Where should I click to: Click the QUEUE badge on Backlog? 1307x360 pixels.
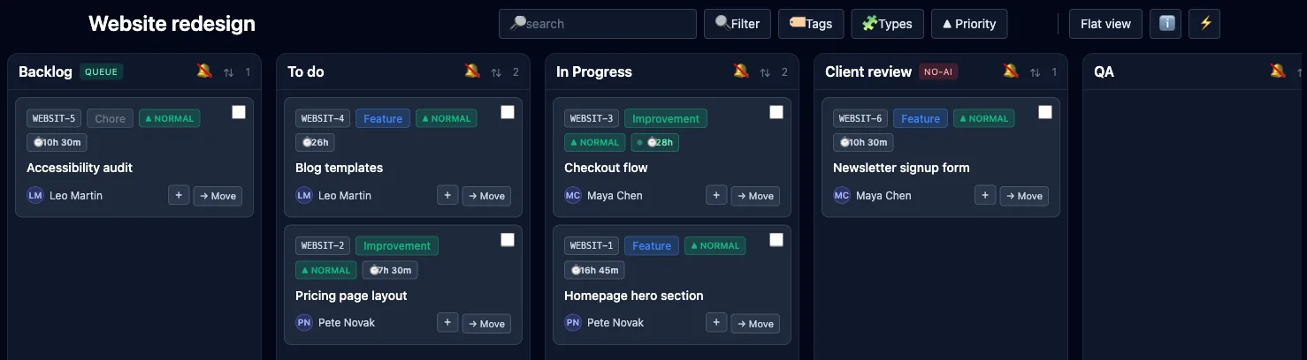[x=101, y=71]
